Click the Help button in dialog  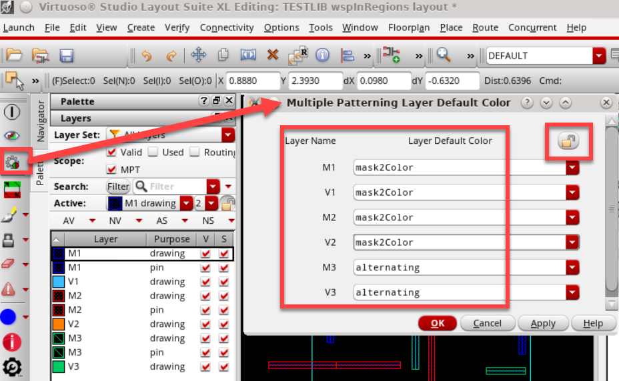(593, 324)
